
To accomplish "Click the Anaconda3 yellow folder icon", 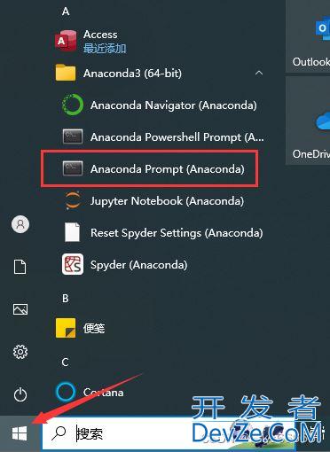I will 66,73.
